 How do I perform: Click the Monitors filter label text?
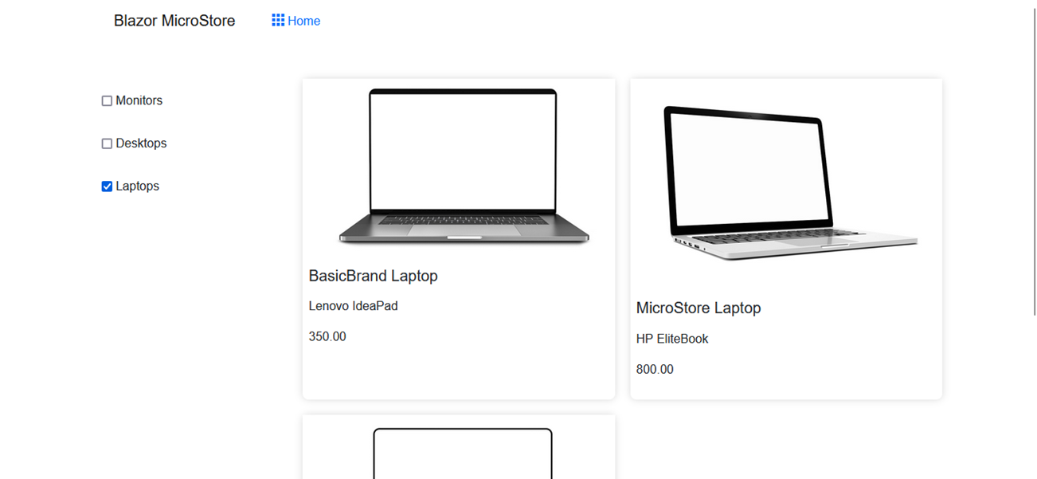(139, 100)
